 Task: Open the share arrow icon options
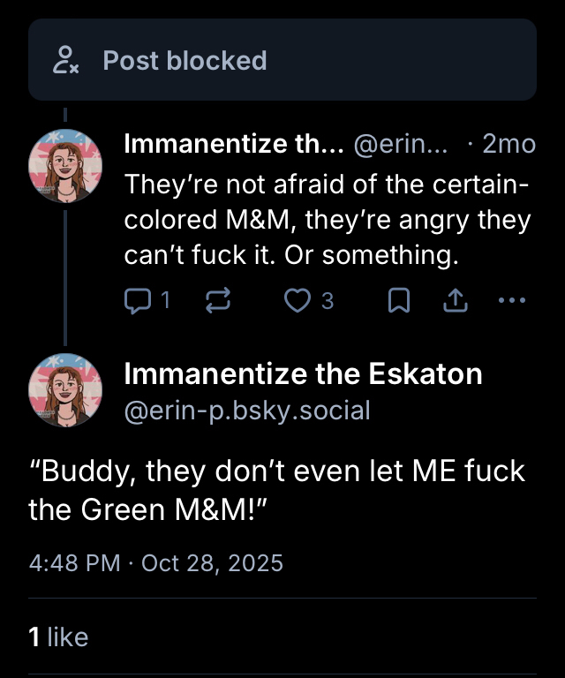[454, 301]
